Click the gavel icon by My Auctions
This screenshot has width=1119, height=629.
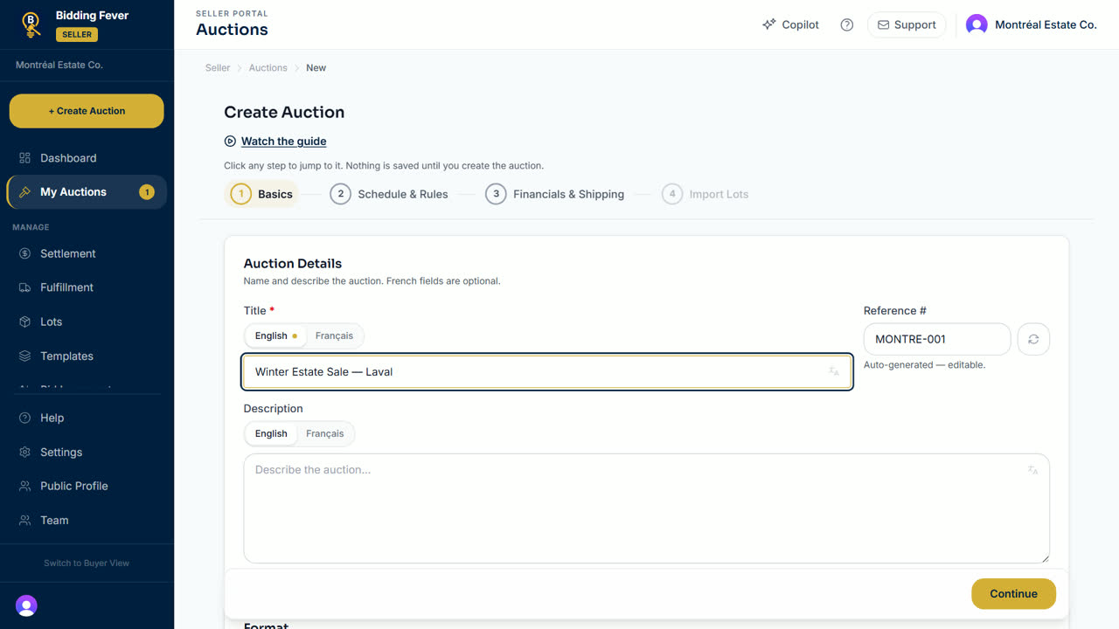(24, 192)
